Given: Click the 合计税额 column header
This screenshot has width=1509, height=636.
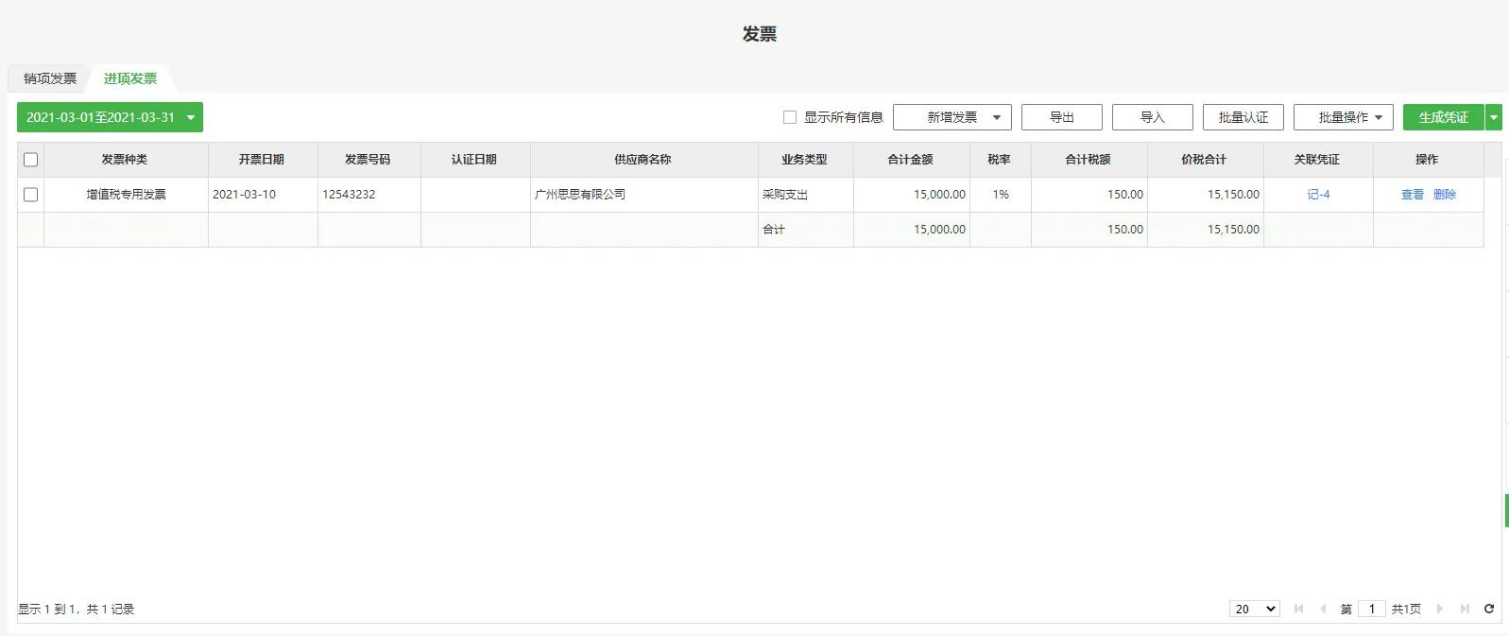Looking at the screenshot, I should tap(1089, 160).
